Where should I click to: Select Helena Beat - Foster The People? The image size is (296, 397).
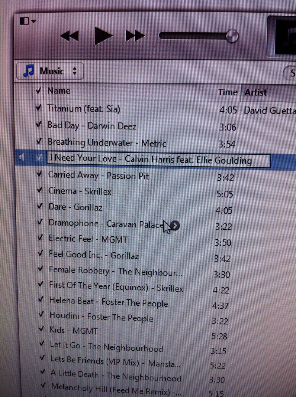click(x=109, y=302)
